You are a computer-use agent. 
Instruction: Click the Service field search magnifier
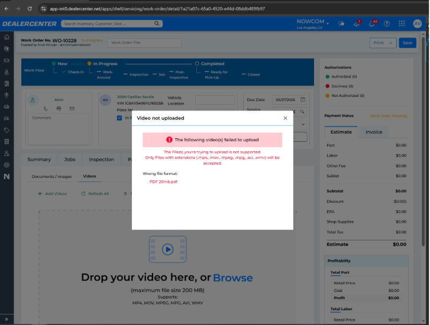point(302,112)
